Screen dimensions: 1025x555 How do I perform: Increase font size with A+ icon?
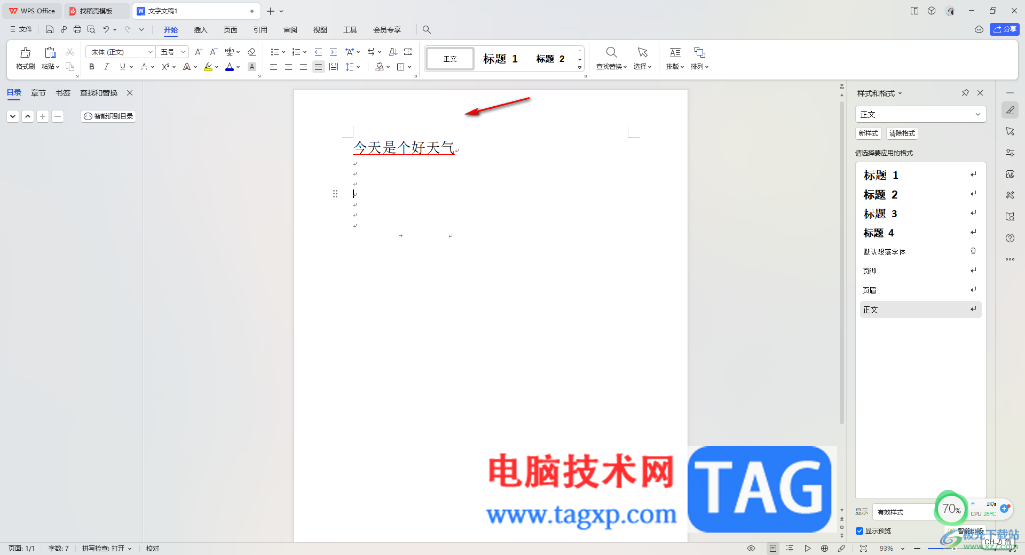click(199, 52)
